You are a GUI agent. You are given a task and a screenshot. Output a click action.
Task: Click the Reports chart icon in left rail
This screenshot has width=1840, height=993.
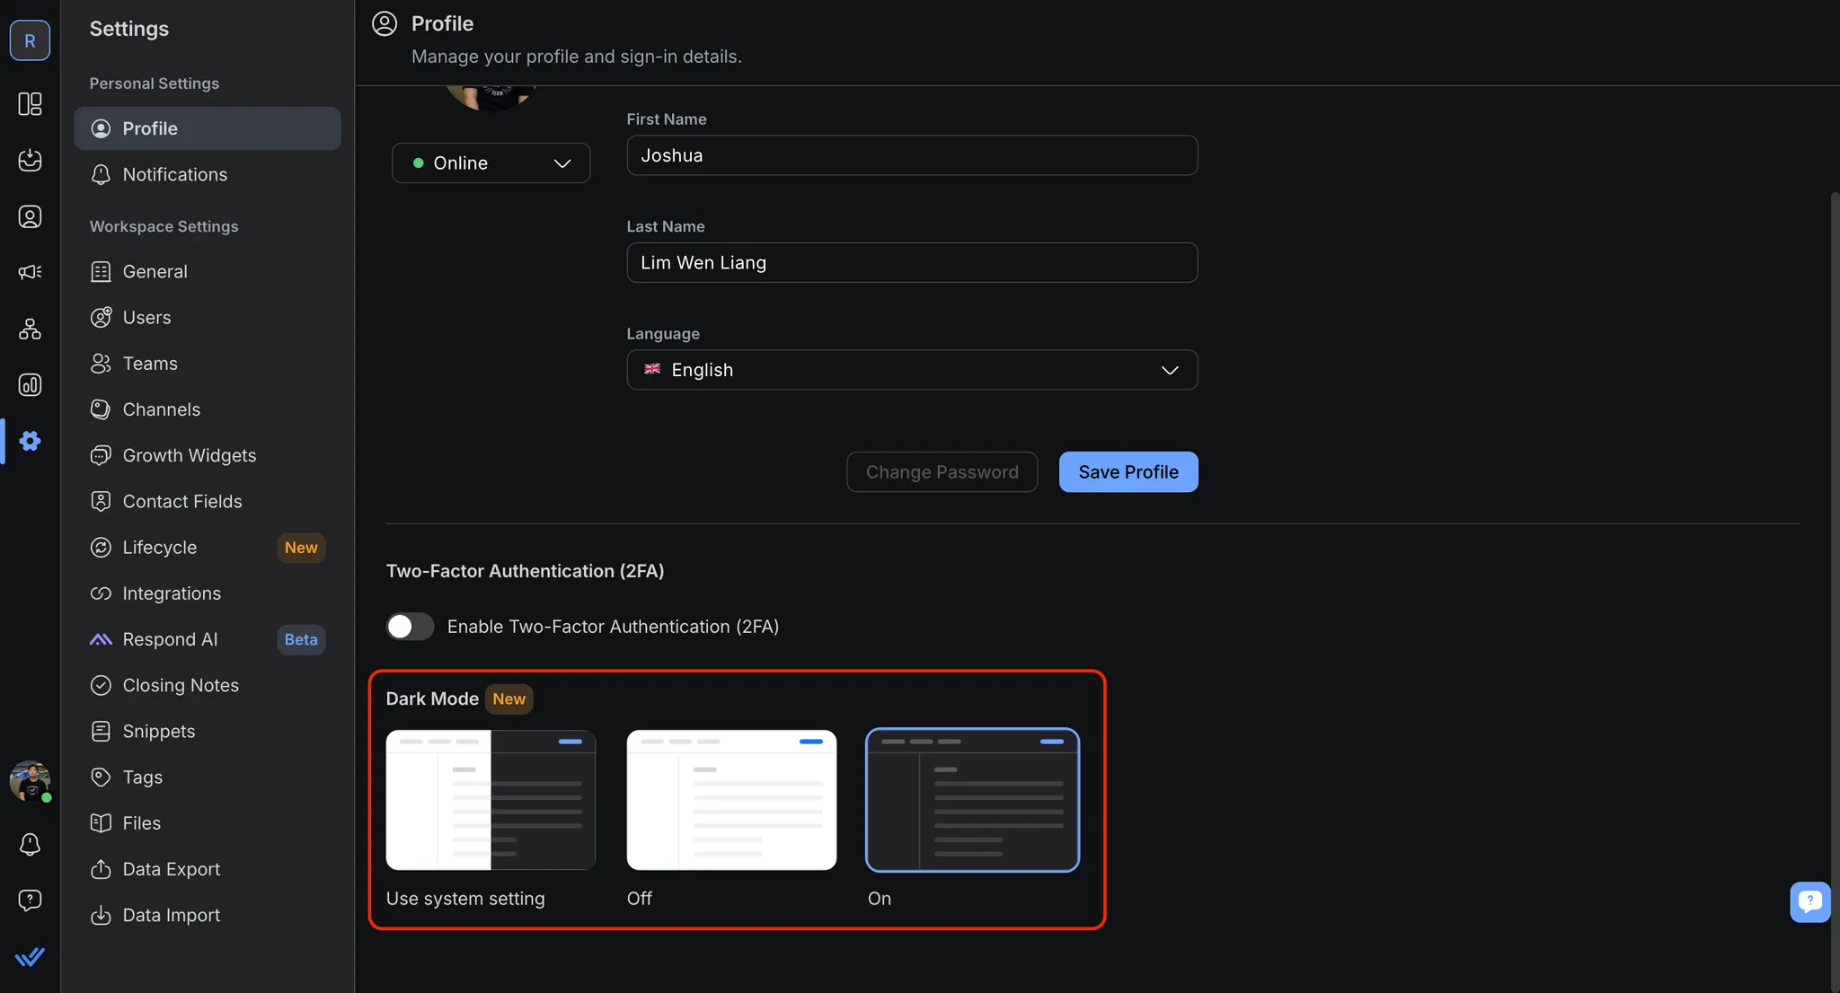tap(30, 385)
